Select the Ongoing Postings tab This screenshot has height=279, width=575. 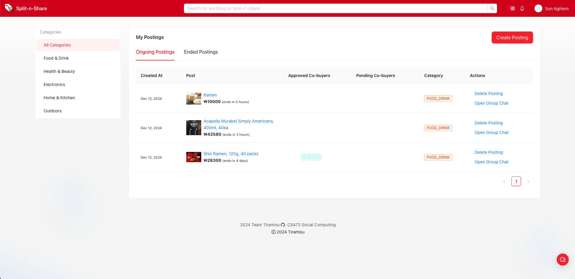tap(155, 52)
